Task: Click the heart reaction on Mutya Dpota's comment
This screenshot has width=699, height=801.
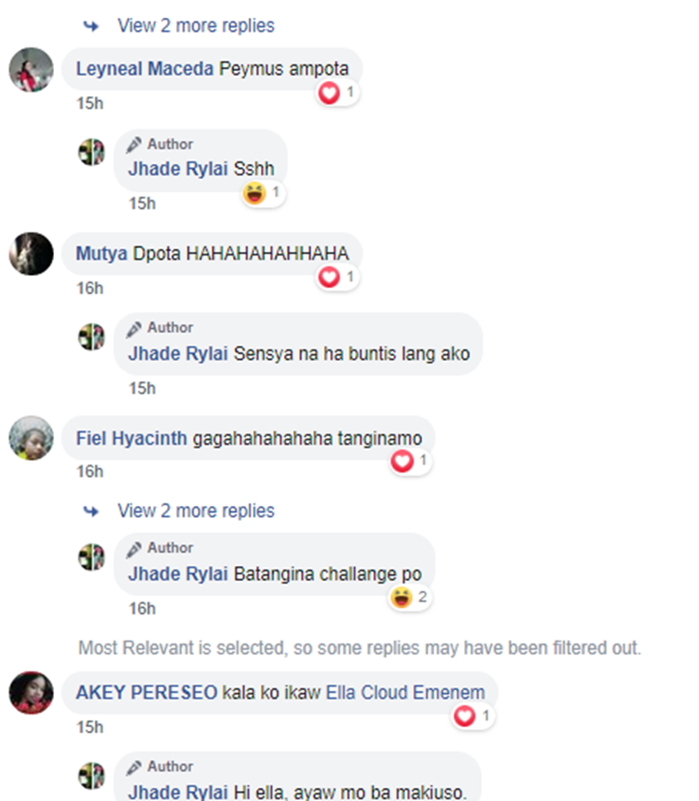Action: tap(329, 277)
